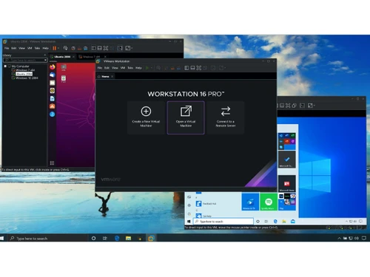Open Microsoft To Do tile in guest Start menu
This screenshot has height=277, width=370.
pos(287,160)
